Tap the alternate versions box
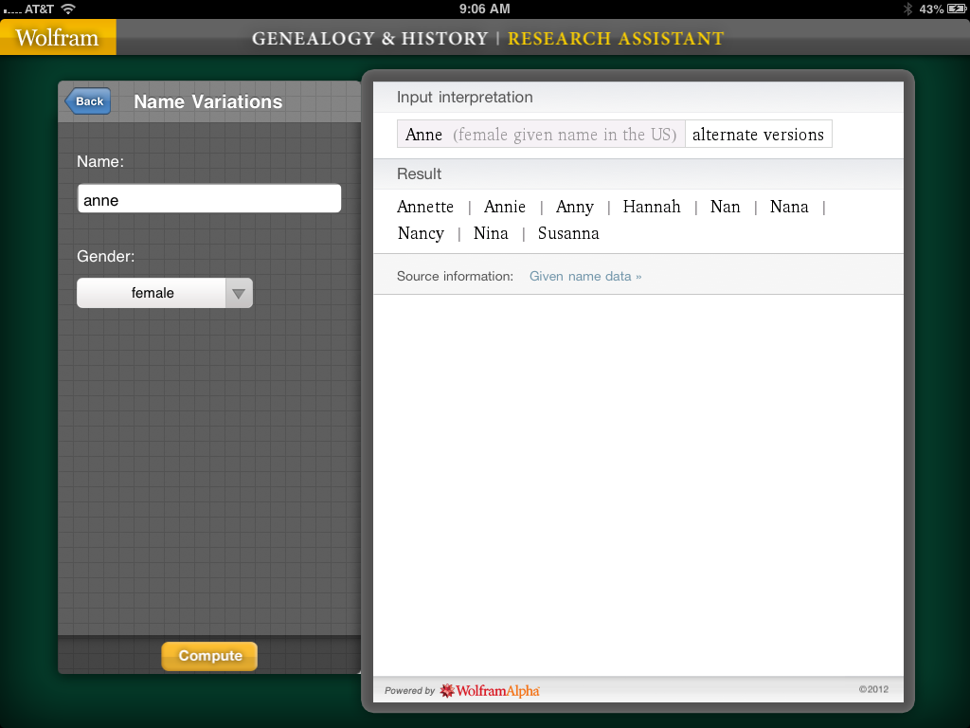This screenshot has height=728, width=970. [758, 135]
